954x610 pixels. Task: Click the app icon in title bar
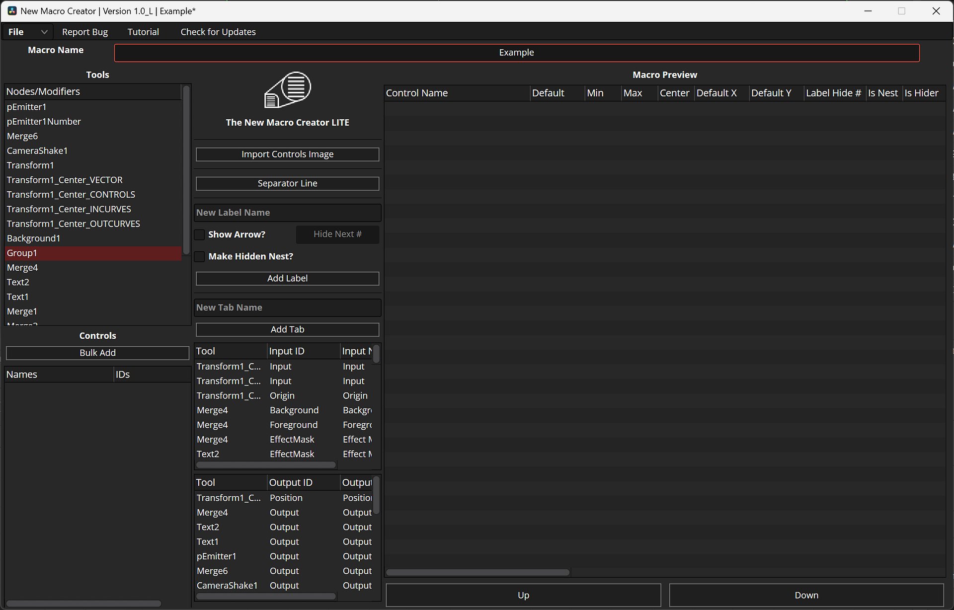pos(11,11)
